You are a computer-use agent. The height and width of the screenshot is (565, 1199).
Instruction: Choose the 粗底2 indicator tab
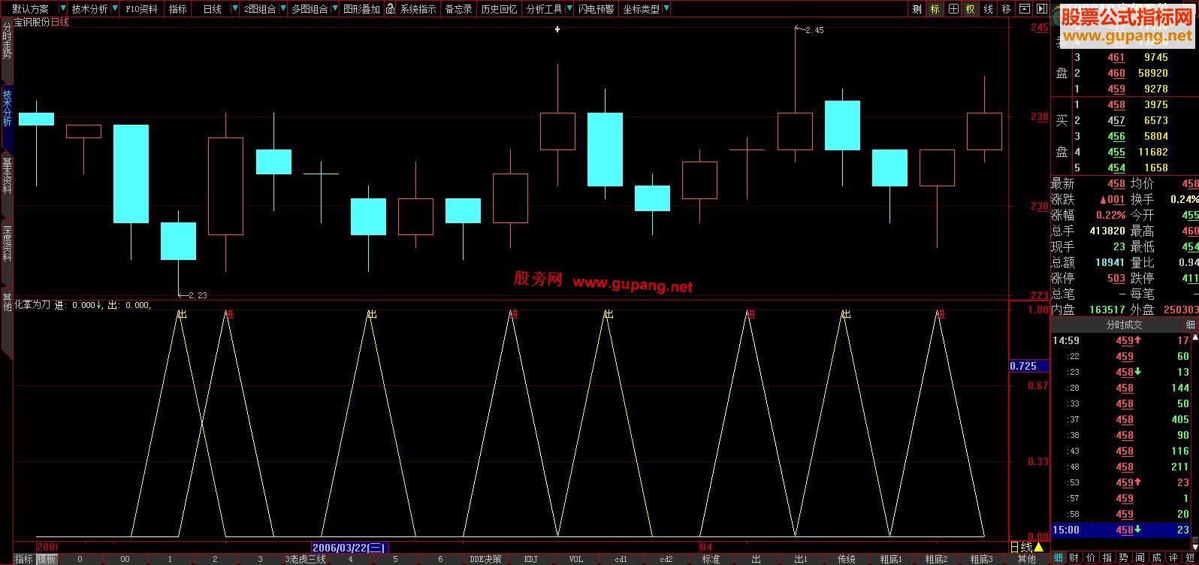[x=937, y=559]
